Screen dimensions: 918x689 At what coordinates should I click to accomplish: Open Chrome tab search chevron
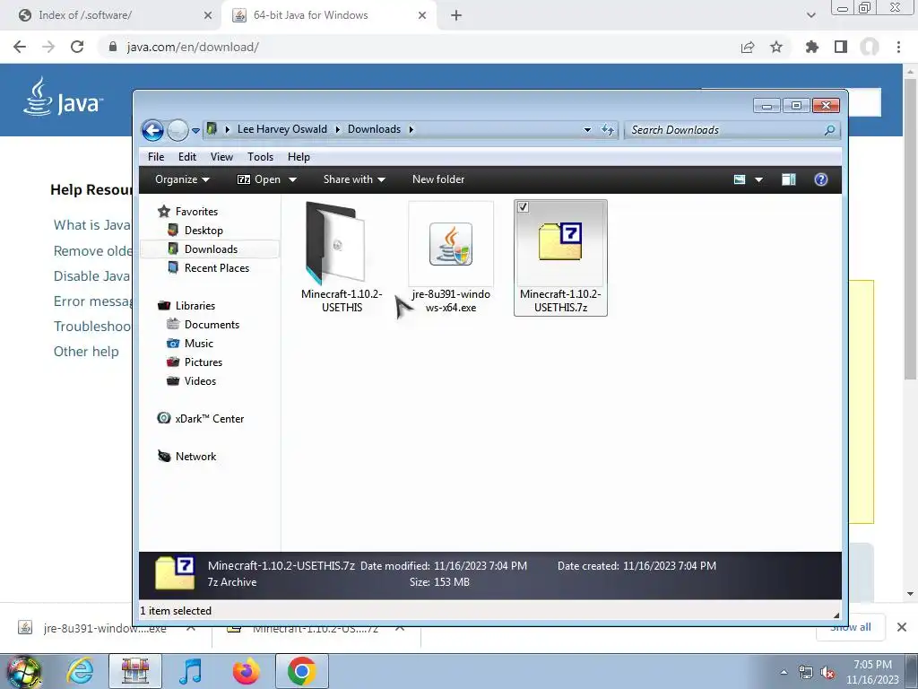pos(810,15)
